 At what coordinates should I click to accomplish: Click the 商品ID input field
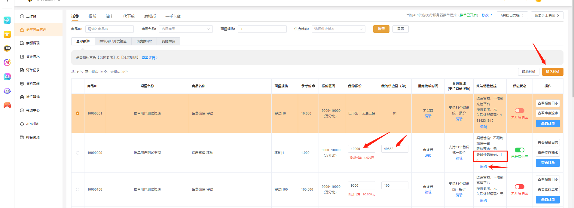[x=109, y=29]
